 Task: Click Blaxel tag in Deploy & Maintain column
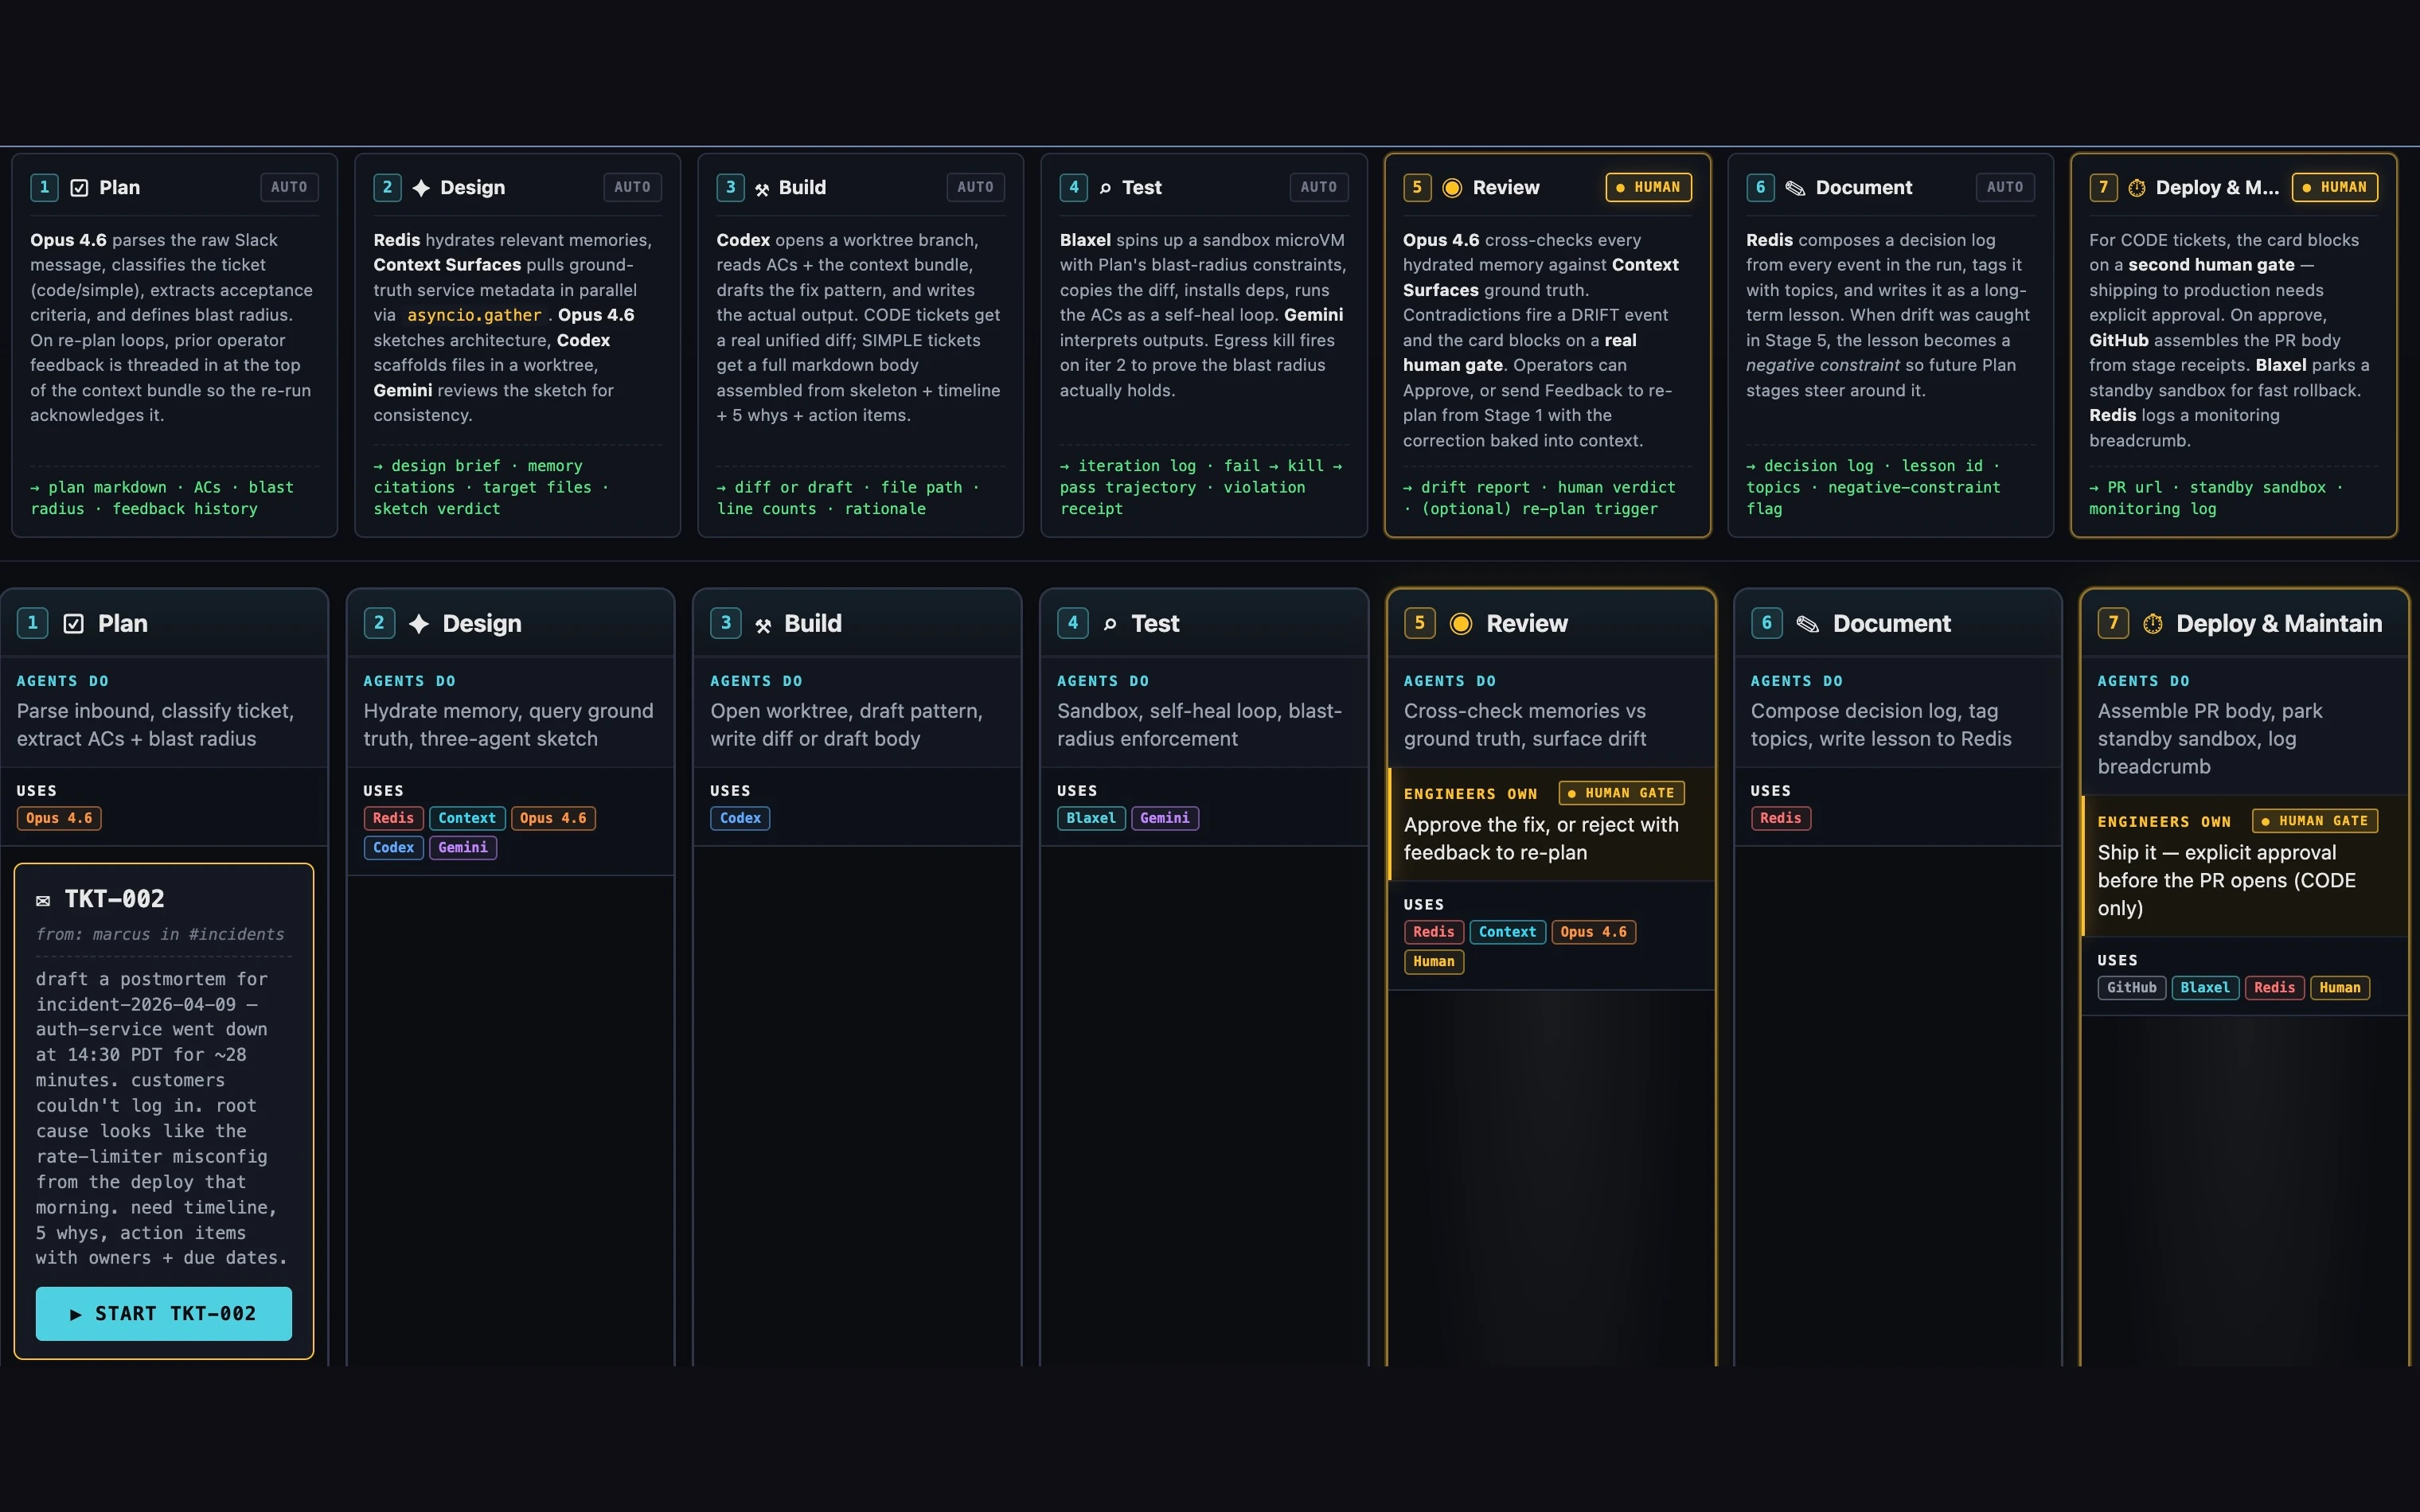(x=2205, y=988)
